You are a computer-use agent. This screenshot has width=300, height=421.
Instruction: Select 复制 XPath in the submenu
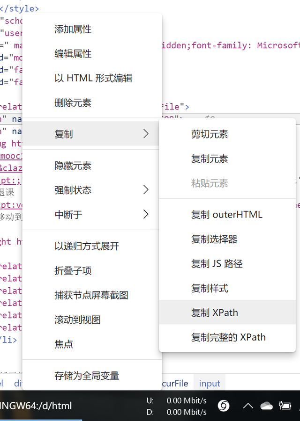[x=214, y=312]
